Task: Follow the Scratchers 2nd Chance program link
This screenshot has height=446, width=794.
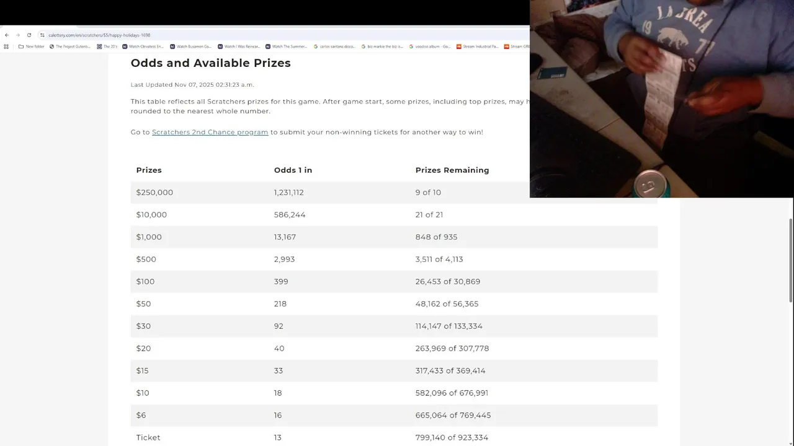Action: pyautogui.click(x=210, y=132)
